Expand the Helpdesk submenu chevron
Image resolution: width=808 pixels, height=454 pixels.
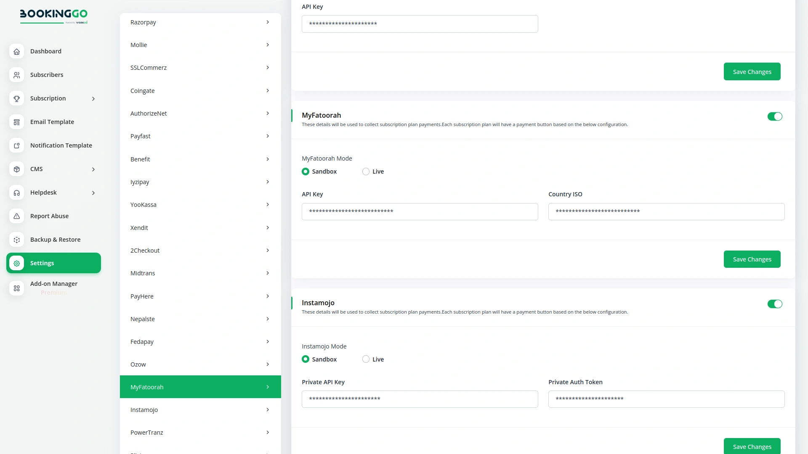click(x=93, y=193)
